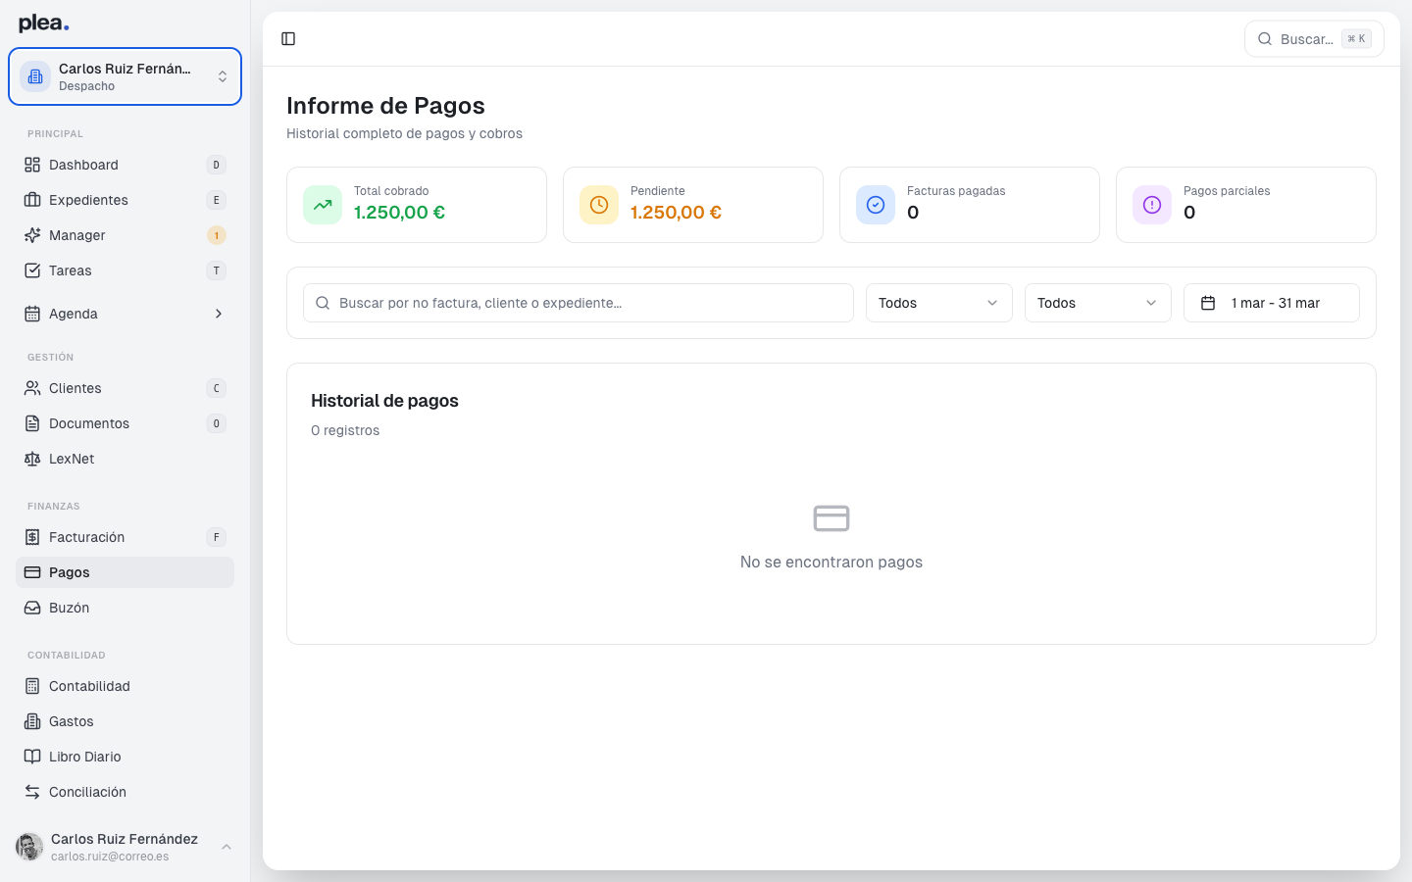Image resolution: width=1412 pixels, height=882 pixels.
Task: Select the Contabilidad calculator icon
Action: [32, 686]
